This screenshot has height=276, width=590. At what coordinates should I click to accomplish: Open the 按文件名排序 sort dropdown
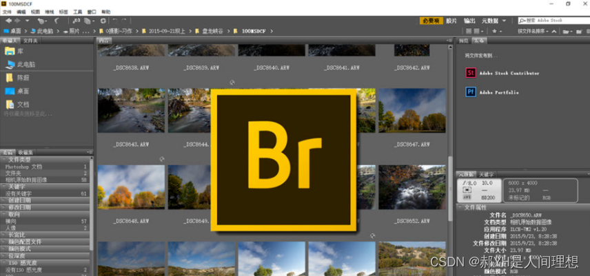pos(533,31)
